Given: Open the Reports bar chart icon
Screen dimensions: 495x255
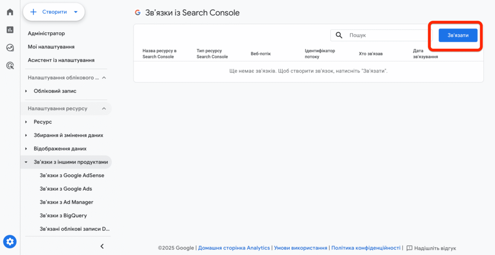Looking at the screenshot, I should (x=10, y=30).
